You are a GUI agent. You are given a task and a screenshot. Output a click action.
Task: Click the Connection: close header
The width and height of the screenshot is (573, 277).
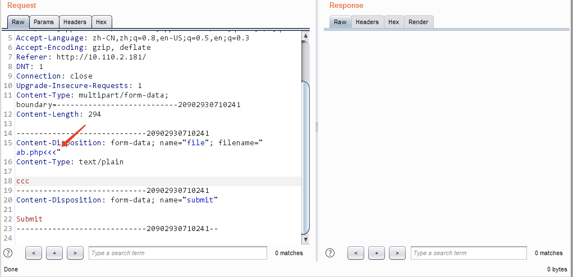pyautogui.click(x=54, y=76)
